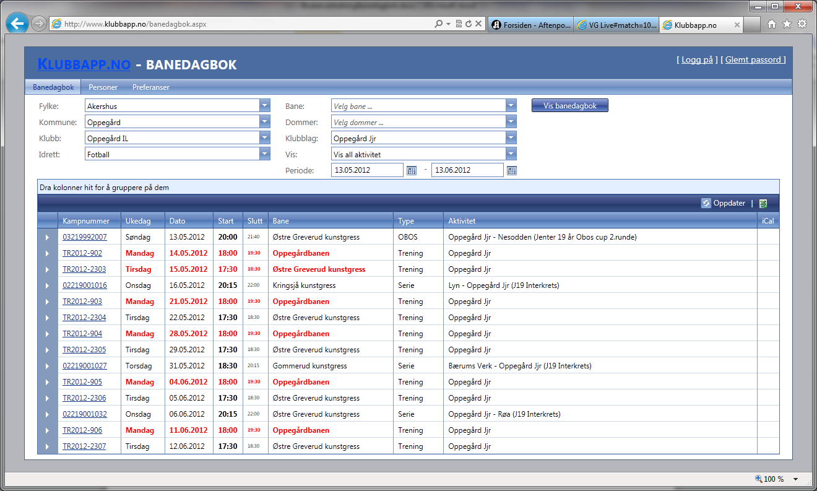
Task: Expand row 02219001016 details
Action: [x=47, y=285]
